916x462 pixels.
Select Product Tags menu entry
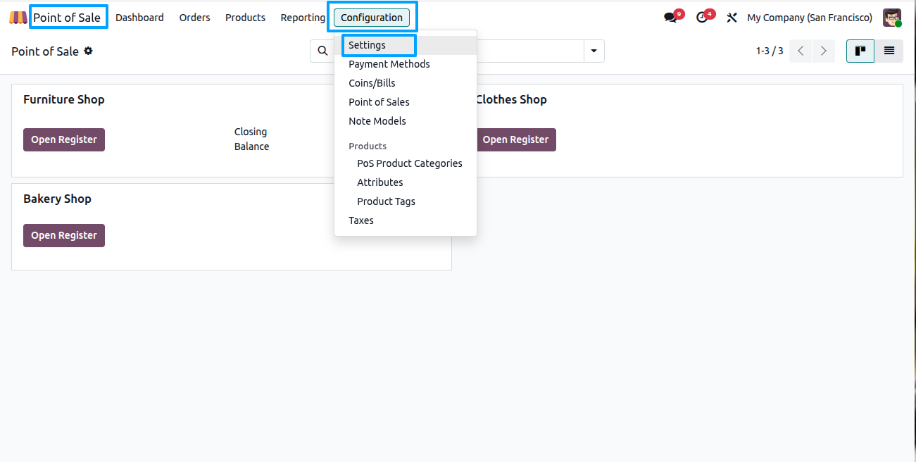406,201
